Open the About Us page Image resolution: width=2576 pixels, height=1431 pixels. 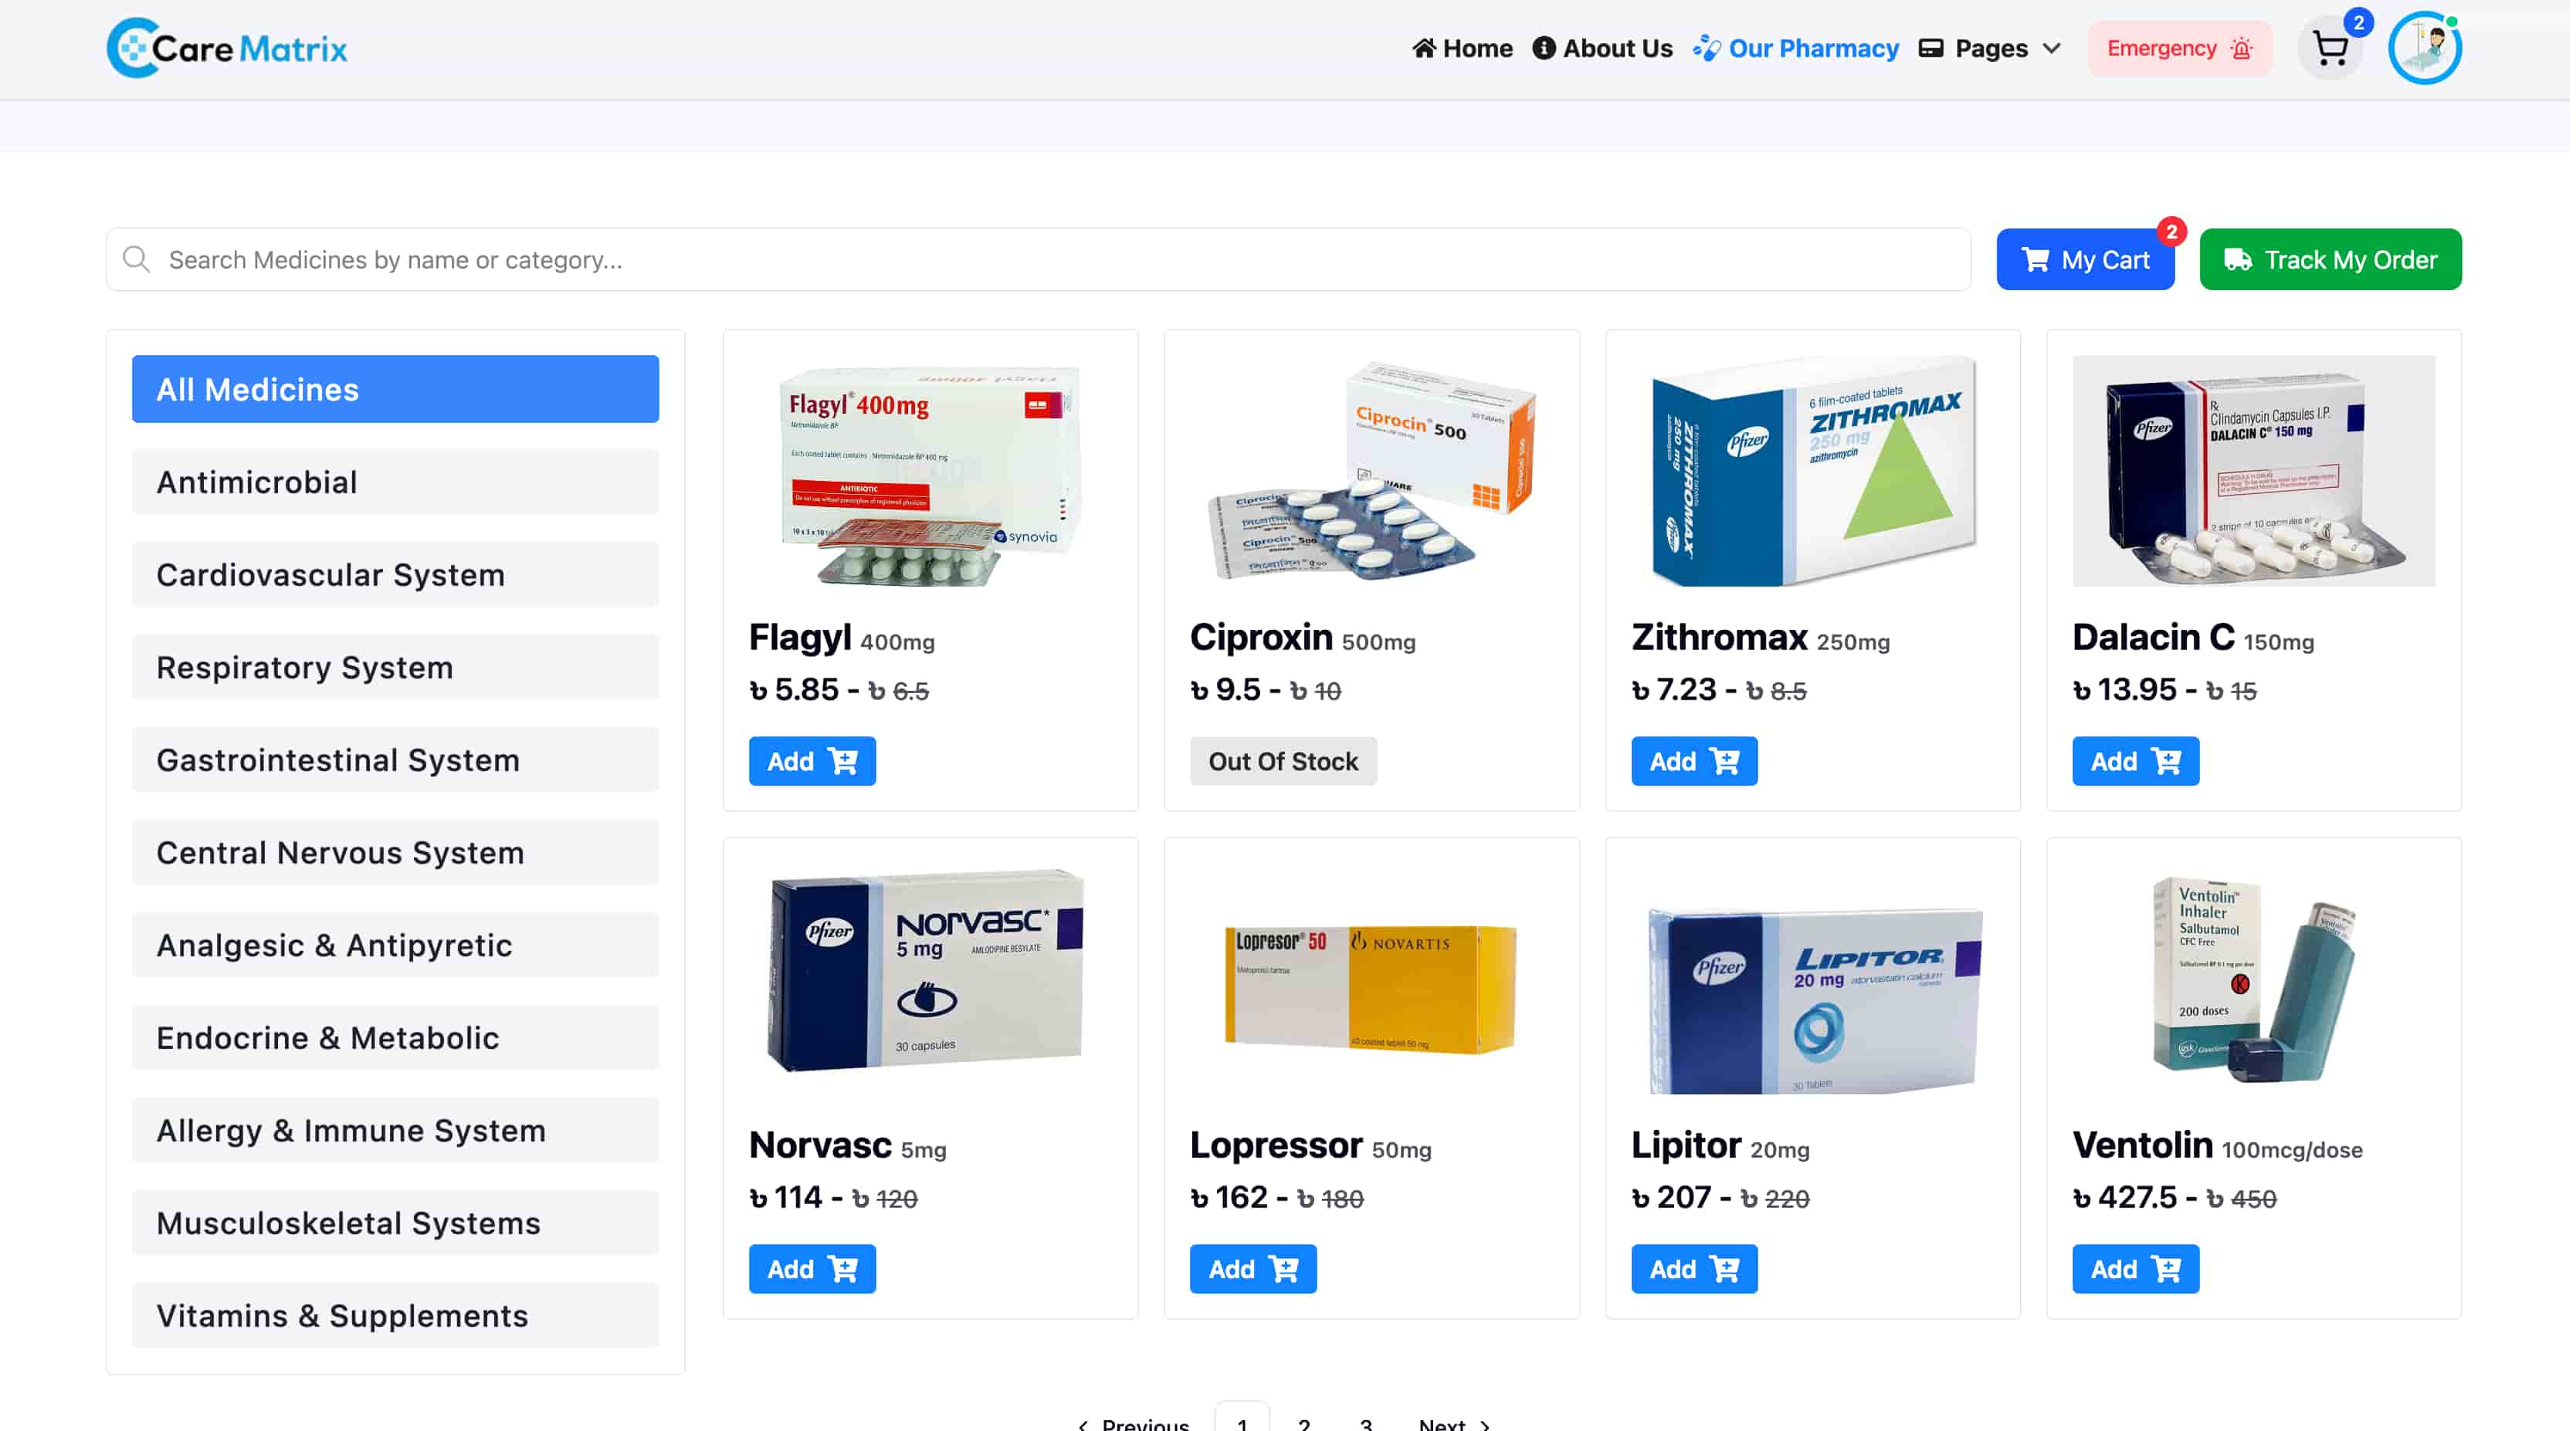click(1606, 48)
